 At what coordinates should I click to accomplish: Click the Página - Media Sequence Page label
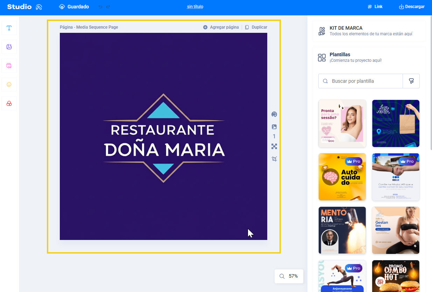point(89,27)
